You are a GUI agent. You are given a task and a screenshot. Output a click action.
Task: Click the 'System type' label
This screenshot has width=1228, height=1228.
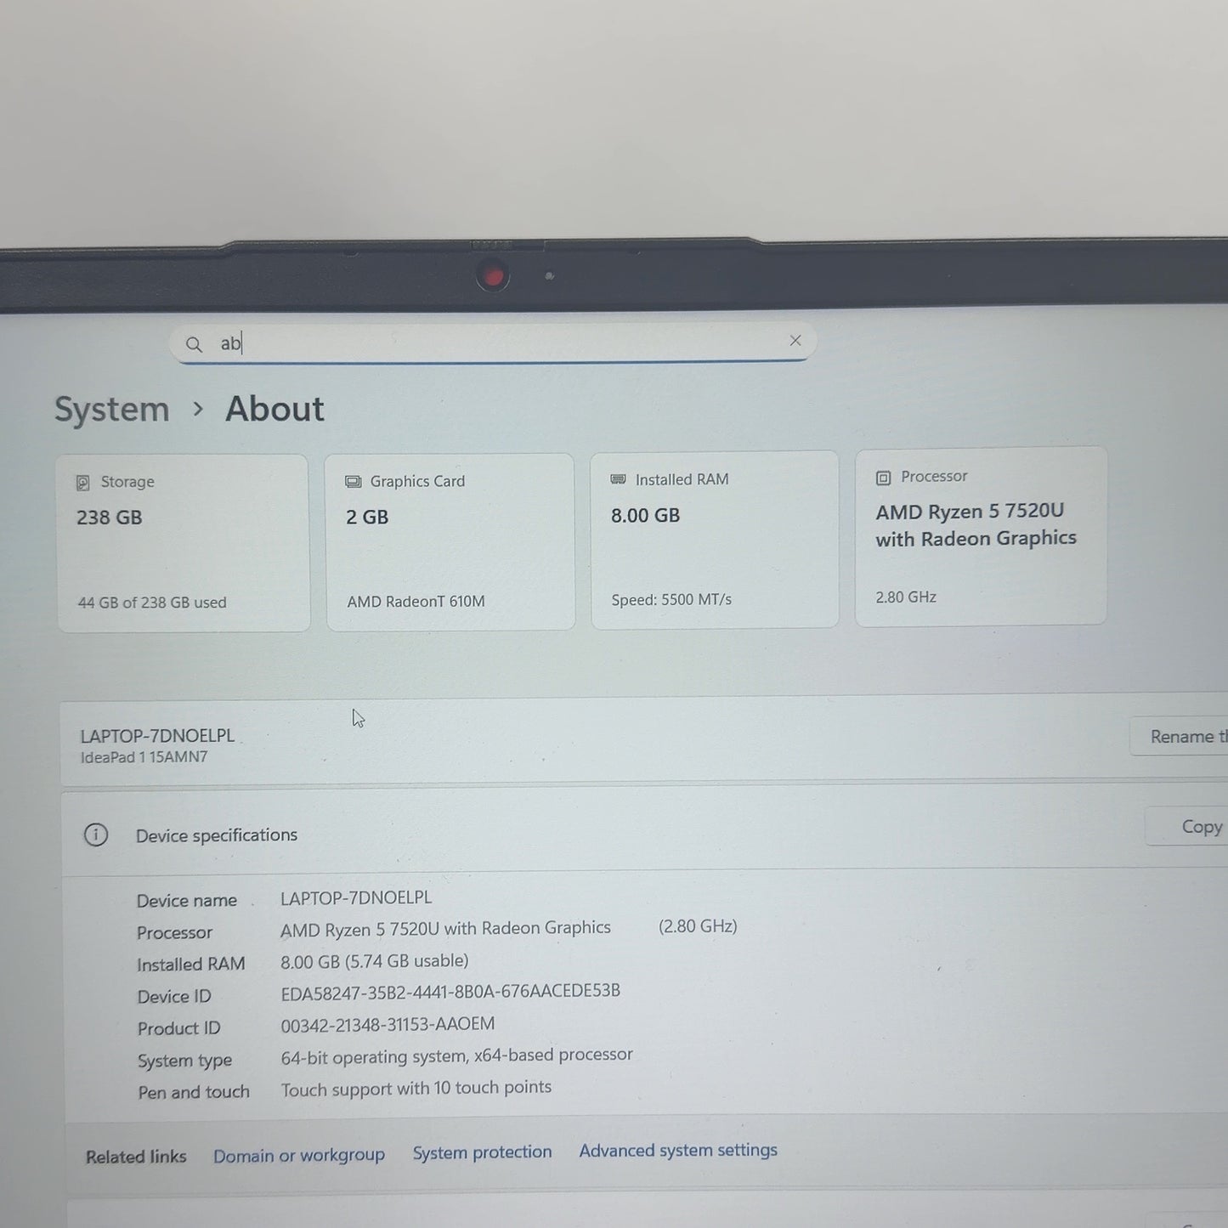[185, 1061]
